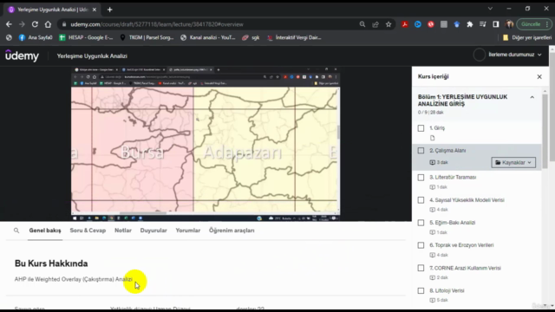The image size is (555, 312).
Task: Open the browser home page icon
Action: tap(48, 24)
